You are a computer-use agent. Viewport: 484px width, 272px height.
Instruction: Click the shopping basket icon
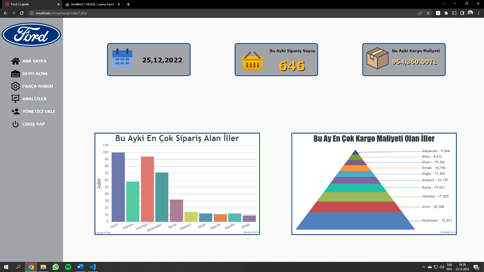click(252, 61)
